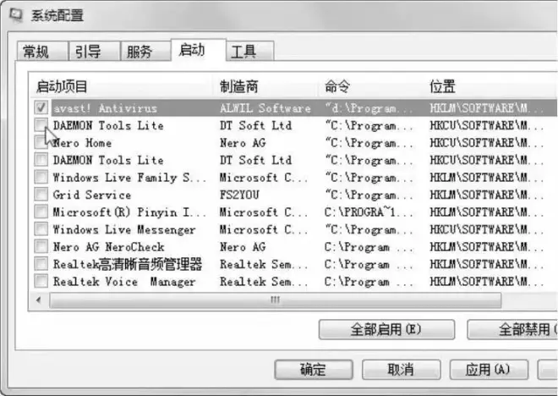Click the horizontal scrollbar thumb in list
Screen dimensions: 558x396
pos(275,300)
